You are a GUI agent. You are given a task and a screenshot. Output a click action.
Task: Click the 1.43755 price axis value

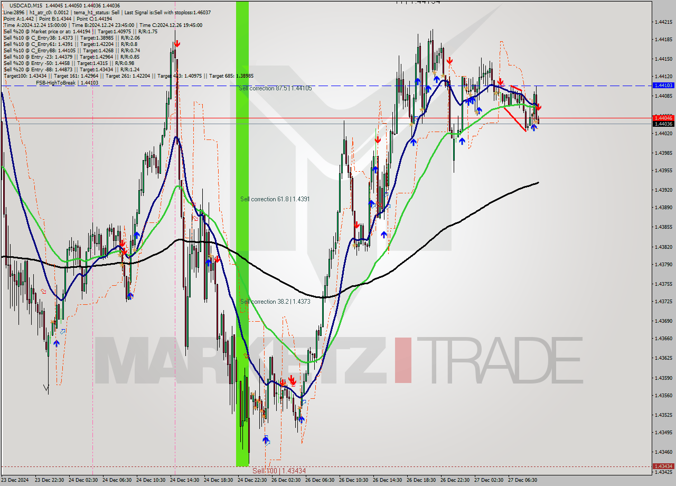pos(663,284)
